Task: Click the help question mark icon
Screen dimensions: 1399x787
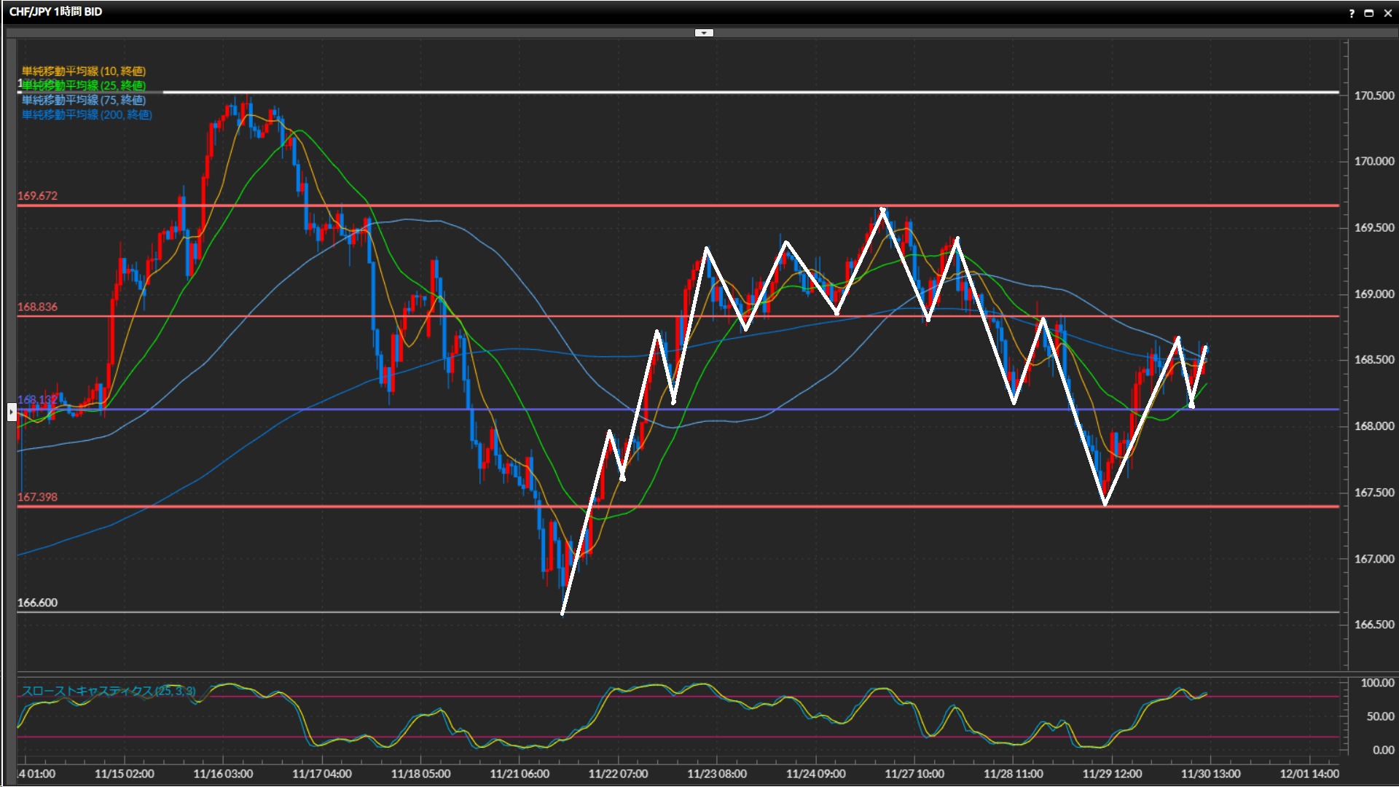Action: 1352,13
